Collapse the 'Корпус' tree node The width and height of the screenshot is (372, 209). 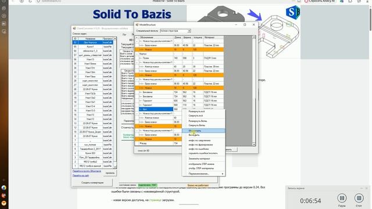click(137, 54)
